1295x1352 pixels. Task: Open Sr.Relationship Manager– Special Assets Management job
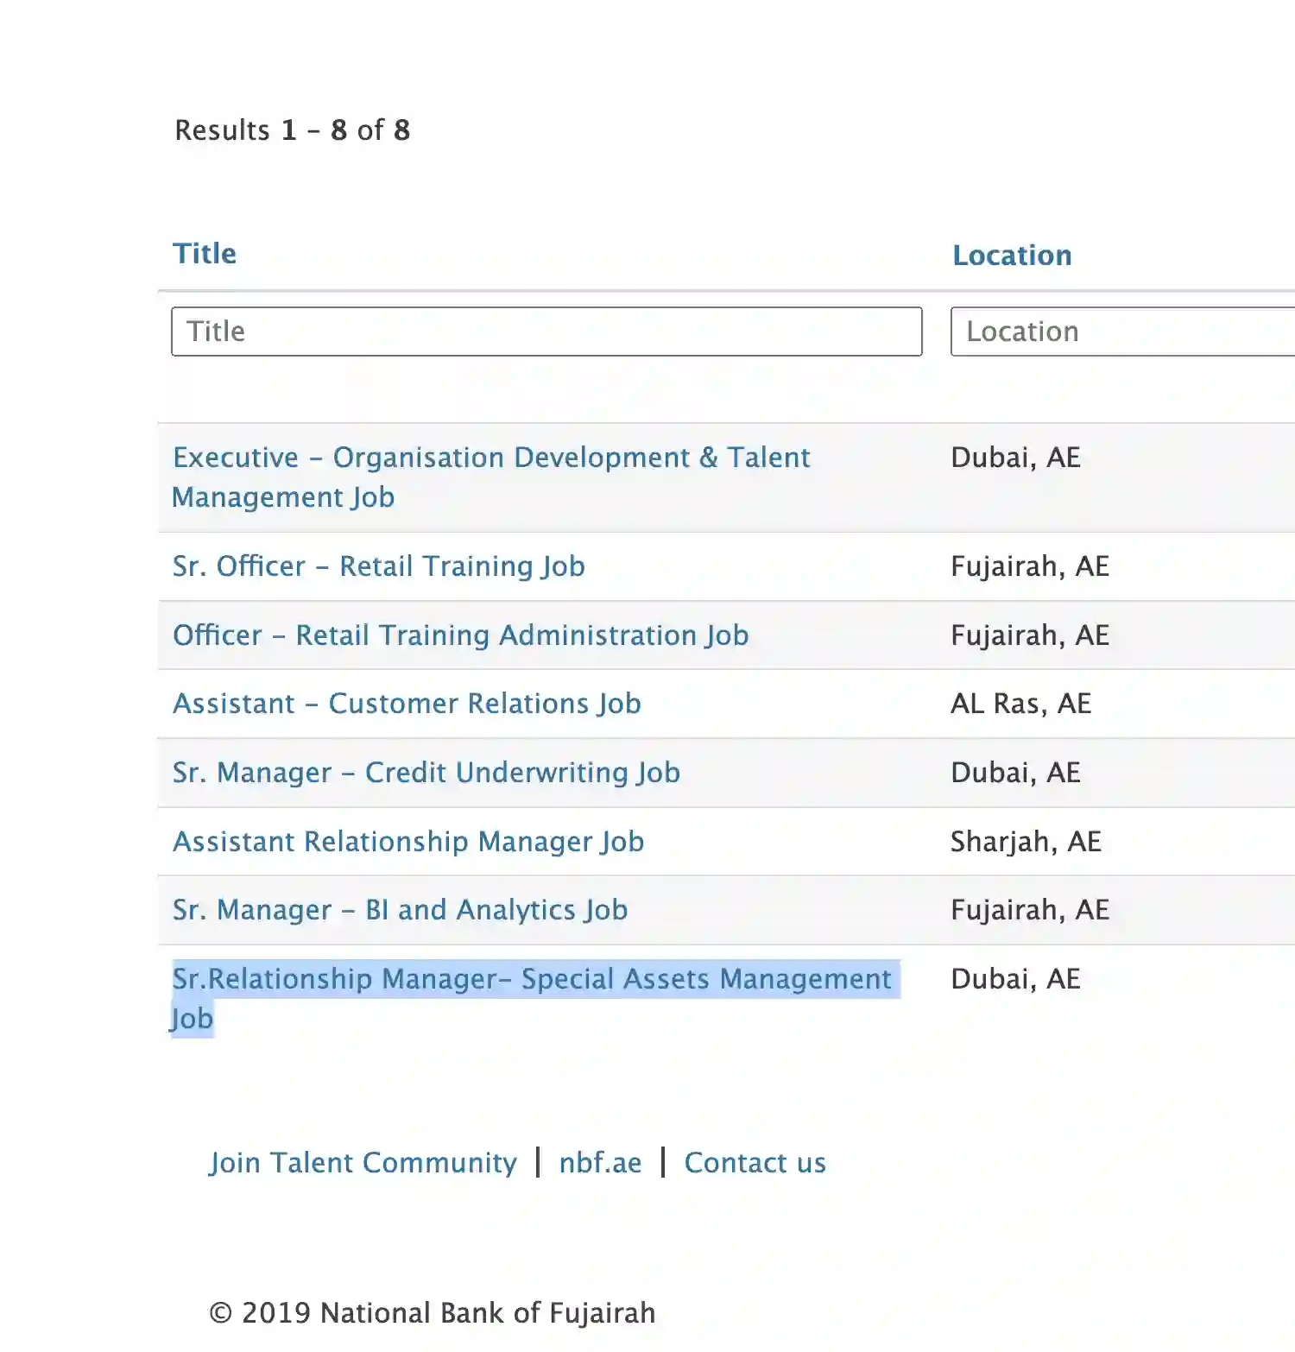tap(531, 979)
